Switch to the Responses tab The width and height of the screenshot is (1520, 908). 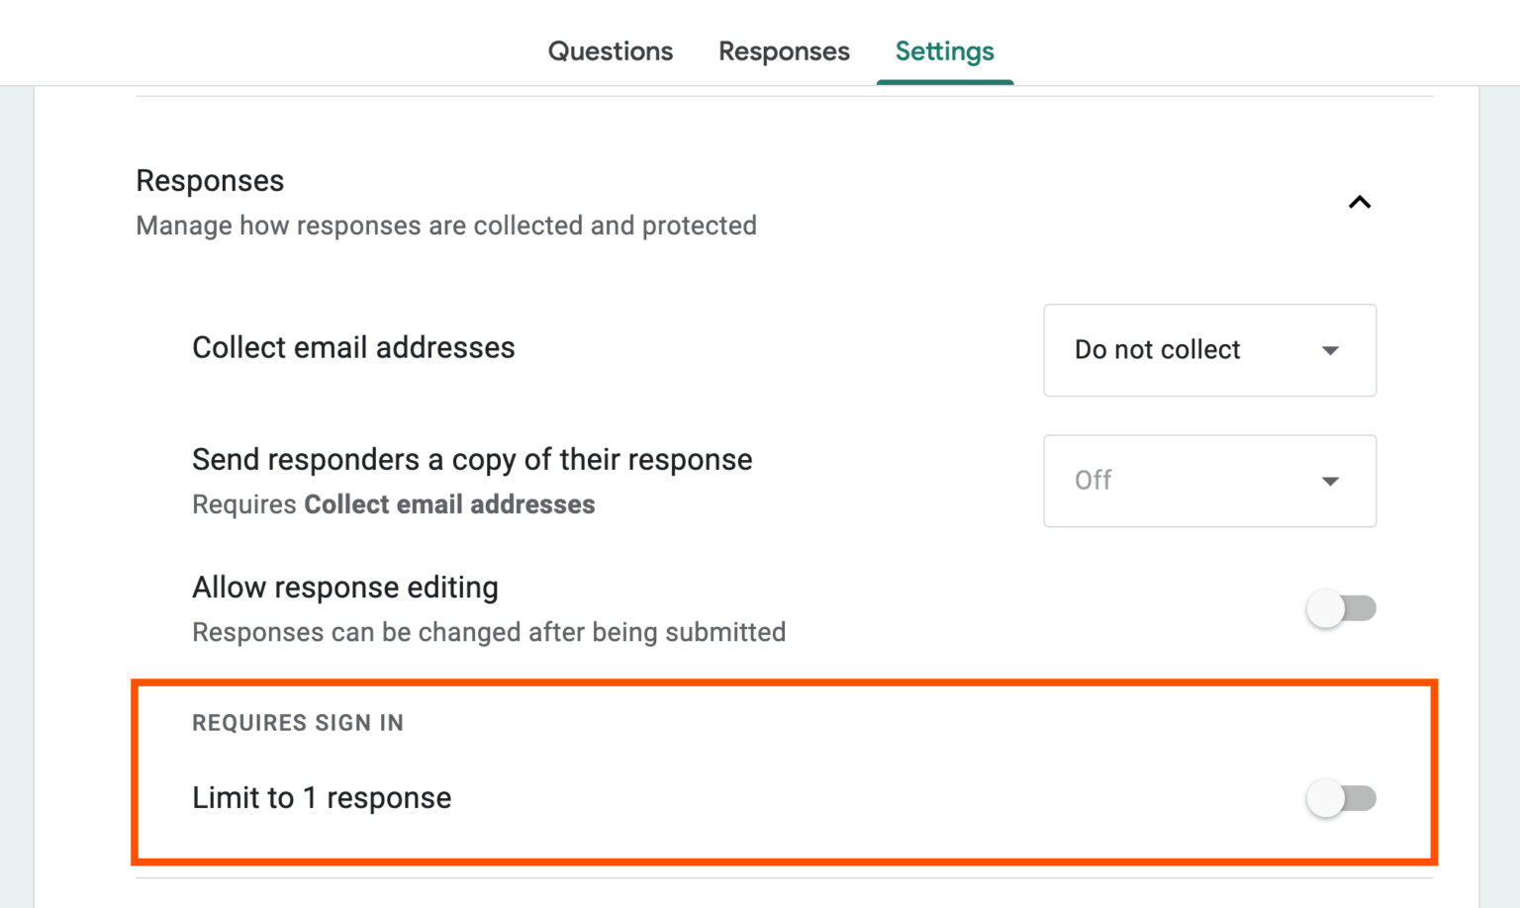[x=783, y=50]
